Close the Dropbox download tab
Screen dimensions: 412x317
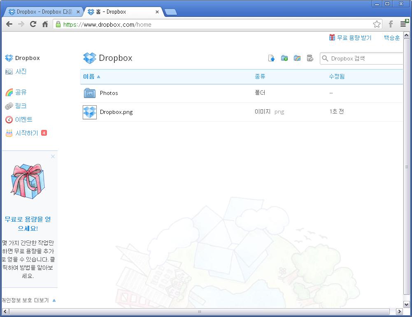click(78, 12)
